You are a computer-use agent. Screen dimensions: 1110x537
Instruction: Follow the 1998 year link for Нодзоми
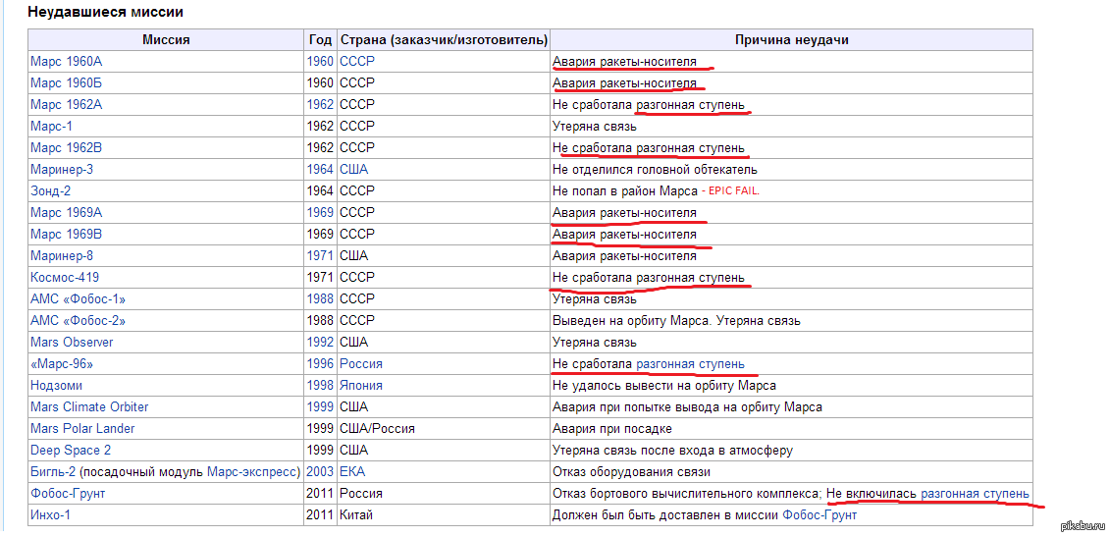tap(320, 386)
